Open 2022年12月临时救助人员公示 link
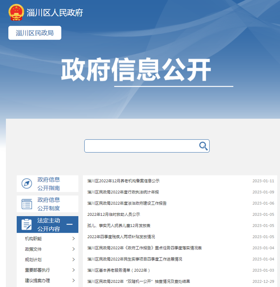The height and width of the screenshot is (287, 280). tap(113, 214)
